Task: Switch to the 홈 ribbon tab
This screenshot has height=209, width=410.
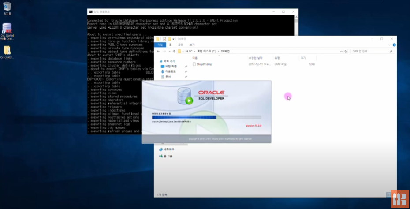Action: coord(171,45)
